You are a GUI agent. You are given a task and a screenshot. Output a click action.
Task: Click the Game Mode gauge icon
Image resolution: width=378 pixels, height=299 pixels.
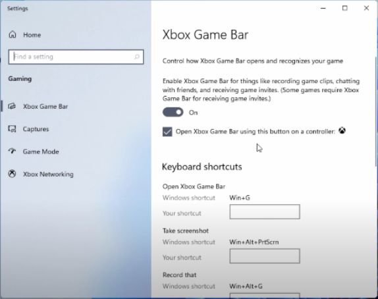tap(12, 151)
